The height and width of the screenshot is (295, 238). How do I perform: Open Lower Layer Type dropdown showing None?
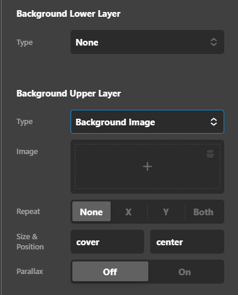click(x=147, y=42)
